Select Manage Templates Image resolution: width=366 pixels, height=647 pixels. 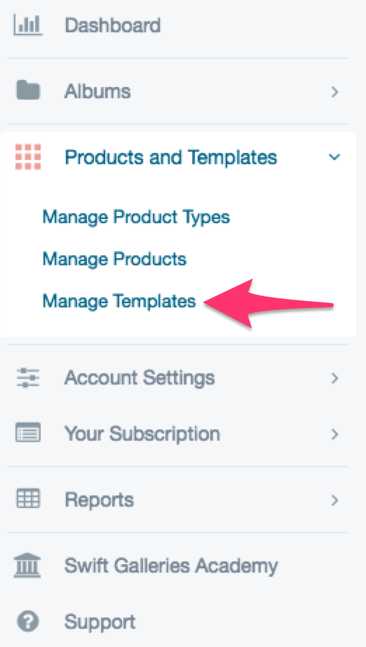118,301
